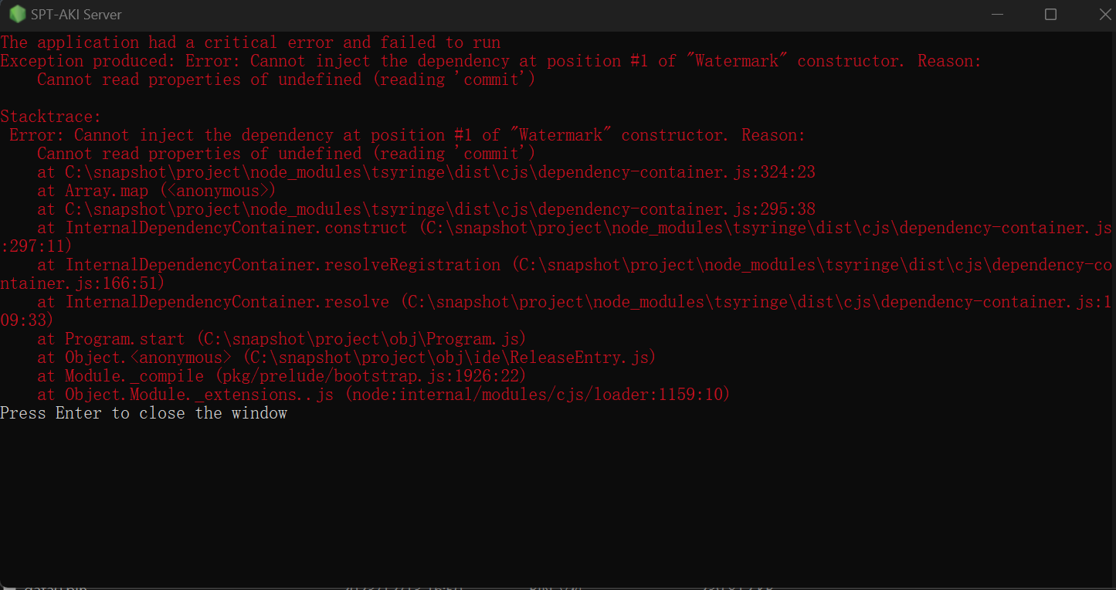The height and width of the screenshot is (590, 1116).
Task: Click the 'Object.Module._extensions..js' loader line
Action: [x=384, y=395]
